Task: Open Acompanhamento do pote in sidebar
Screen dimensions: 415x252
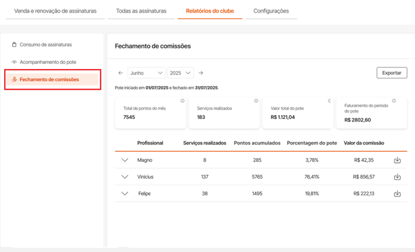Action: tap(48, 62)
